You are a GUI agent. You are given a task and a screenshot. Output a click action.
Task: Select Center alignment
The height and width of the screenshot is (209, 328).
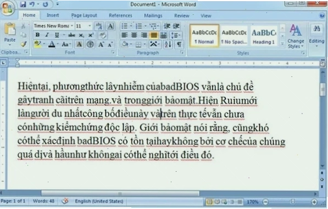pyautogui.click(x=134, y=35)
